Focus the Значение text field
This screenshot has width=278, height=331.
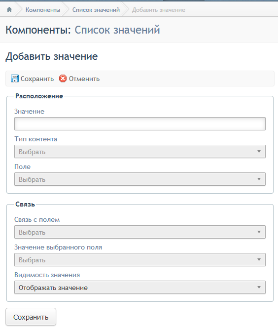pos(140,124)
